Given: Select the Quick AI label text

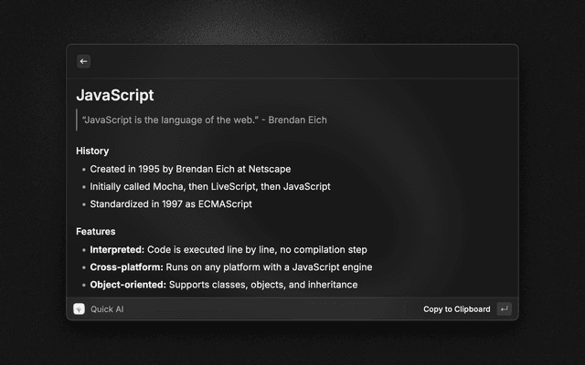Looking at the screenshot, I should (x=107, y=309).
